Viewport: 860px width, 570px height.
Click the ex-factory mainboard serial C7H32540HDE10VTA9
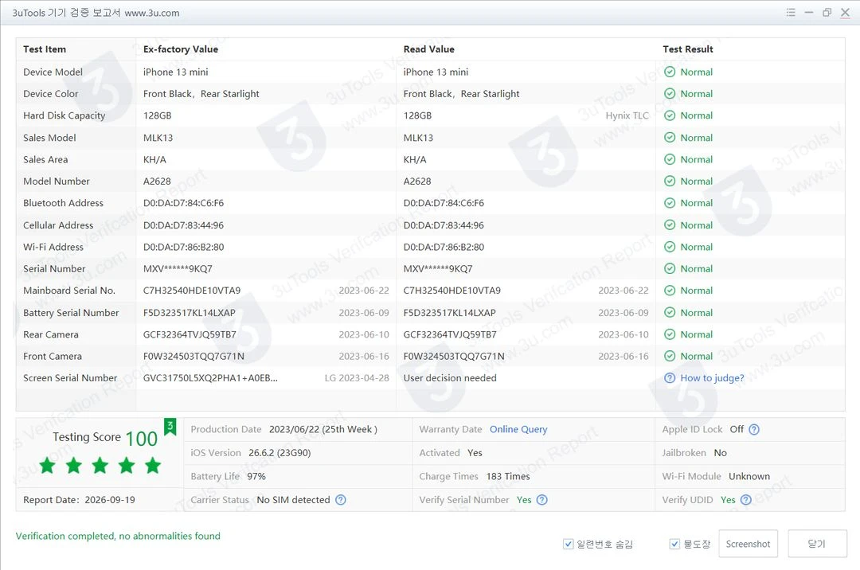coord(191,291)
